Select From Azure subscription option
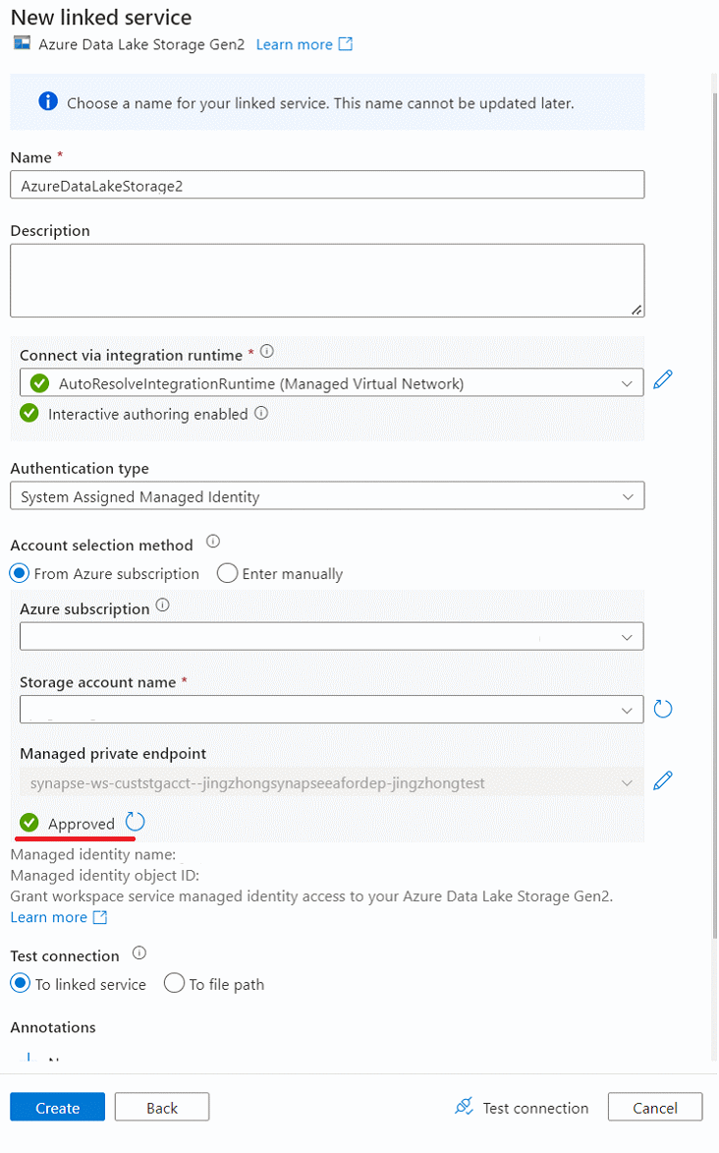This screenshot has width=719, height=1153. (x=19, y=573)
